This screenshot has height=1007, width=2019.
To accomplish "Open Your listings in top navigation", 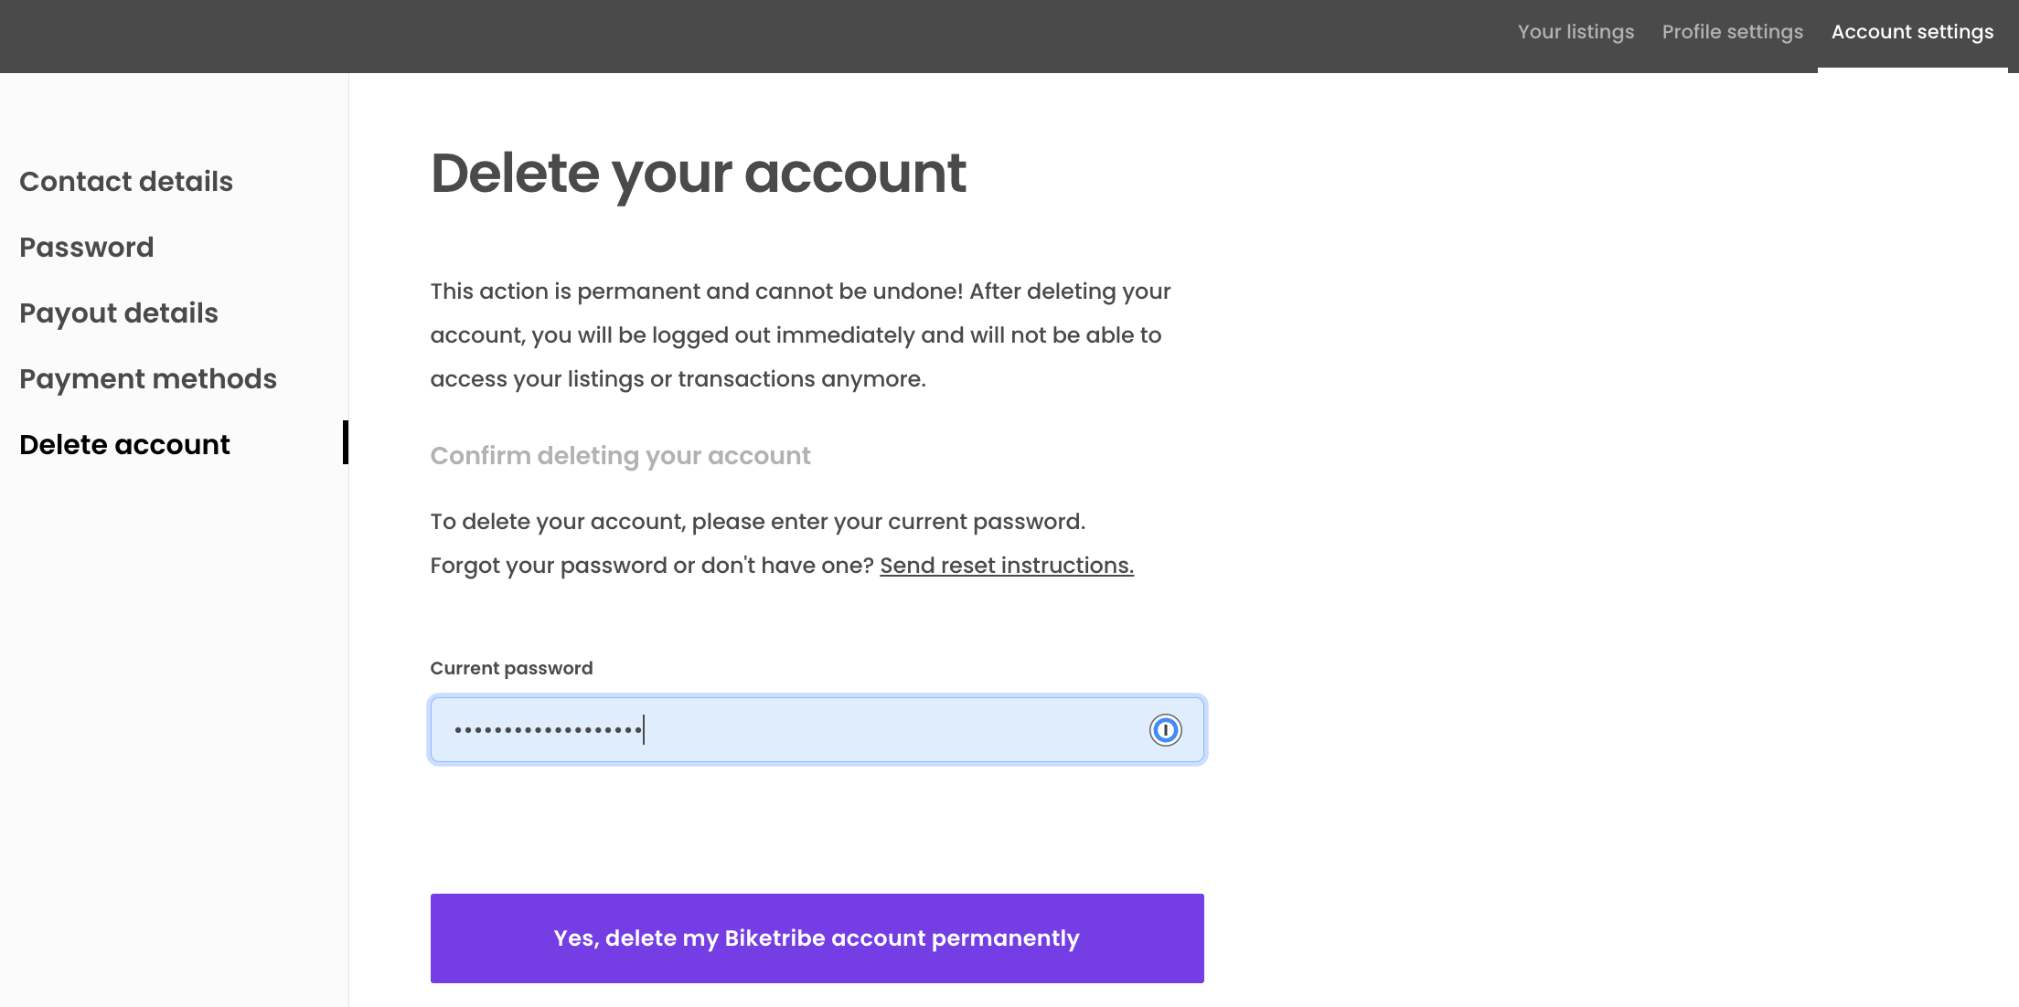I will (x=1576, y=32).
